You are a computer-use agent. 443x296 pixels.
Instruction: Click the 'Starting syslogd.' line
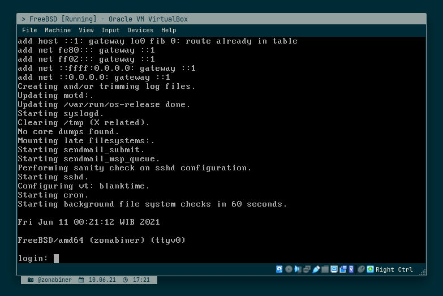(61, 114)
